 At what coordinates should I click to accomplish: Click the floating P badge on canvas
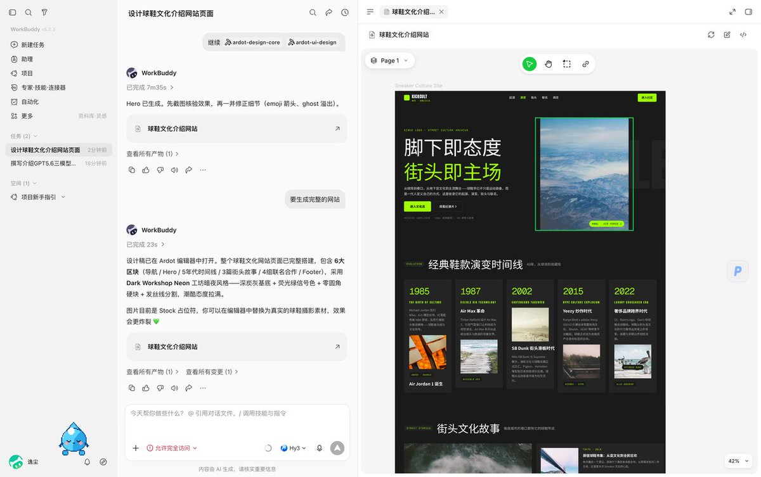click(x=738, y=270)
